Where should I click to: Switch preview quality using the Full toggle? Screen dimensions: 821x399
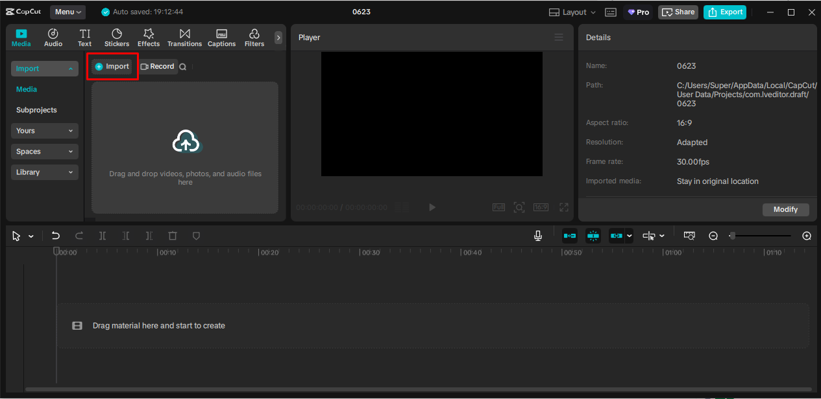[498, 207]
